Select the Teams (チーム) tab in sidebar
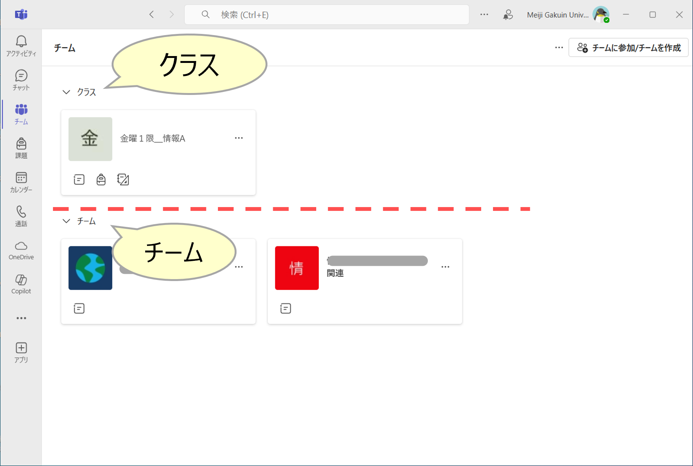 click(21, 114)
